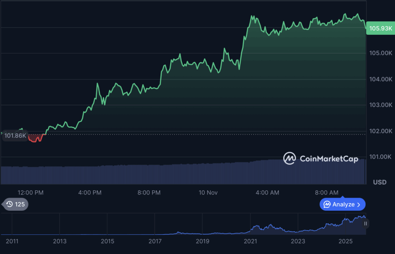Click 2011 at the overview timeline start
Viewport: 395px width, 254px height.
click(x=12, y=241)
